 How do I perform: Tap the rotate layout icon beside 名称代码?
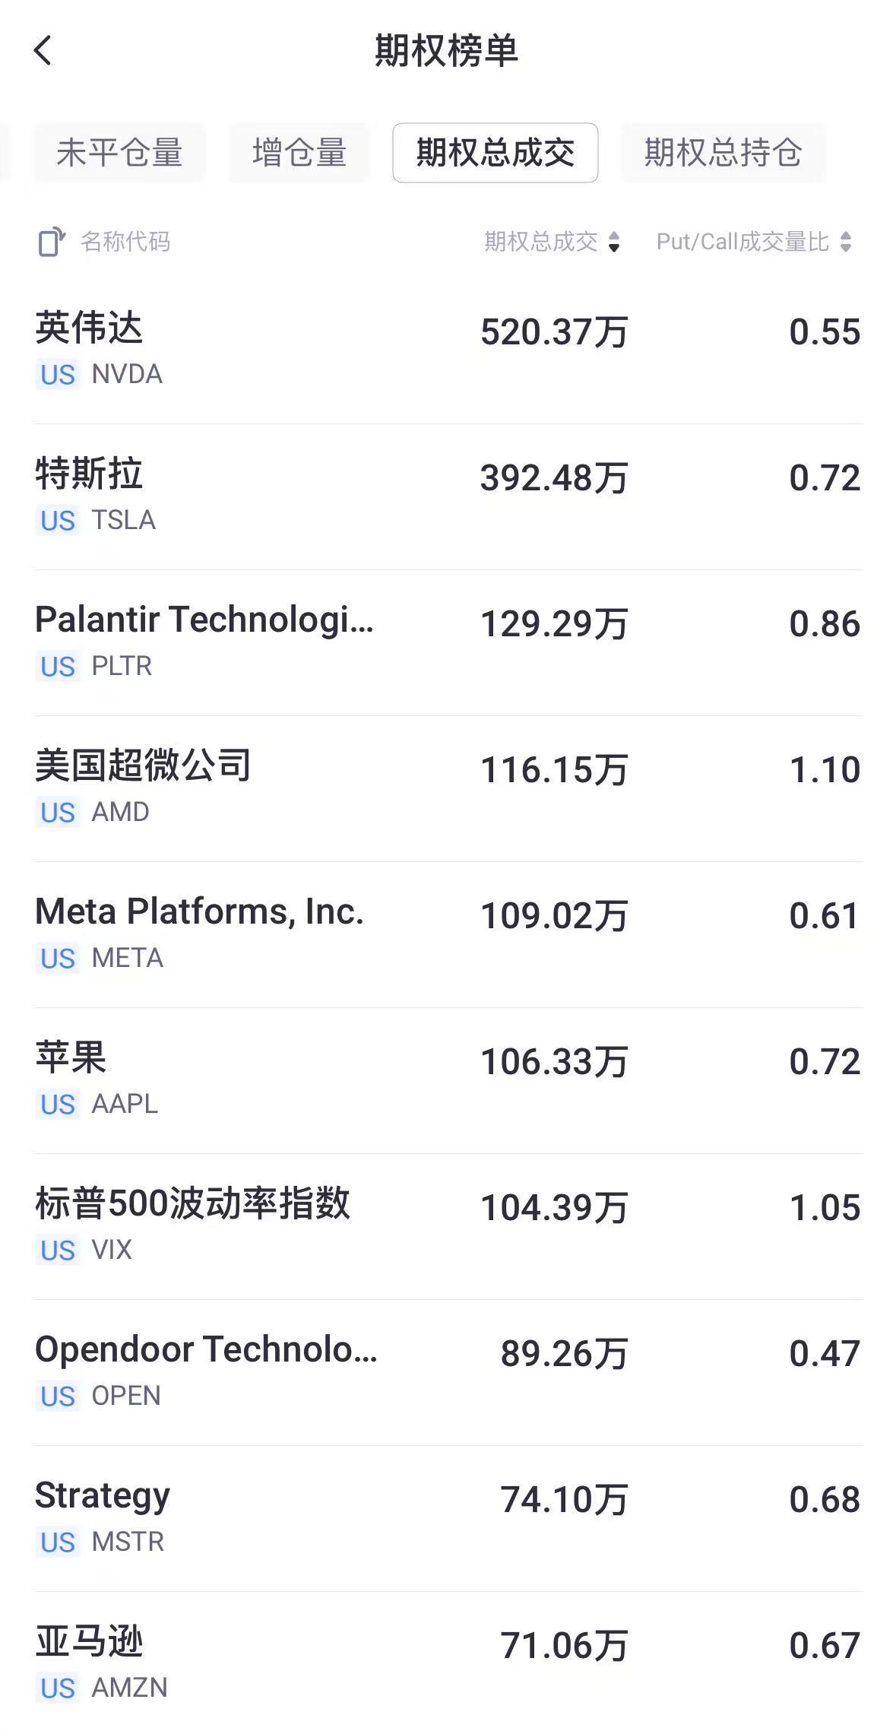[x=51, y=243]
